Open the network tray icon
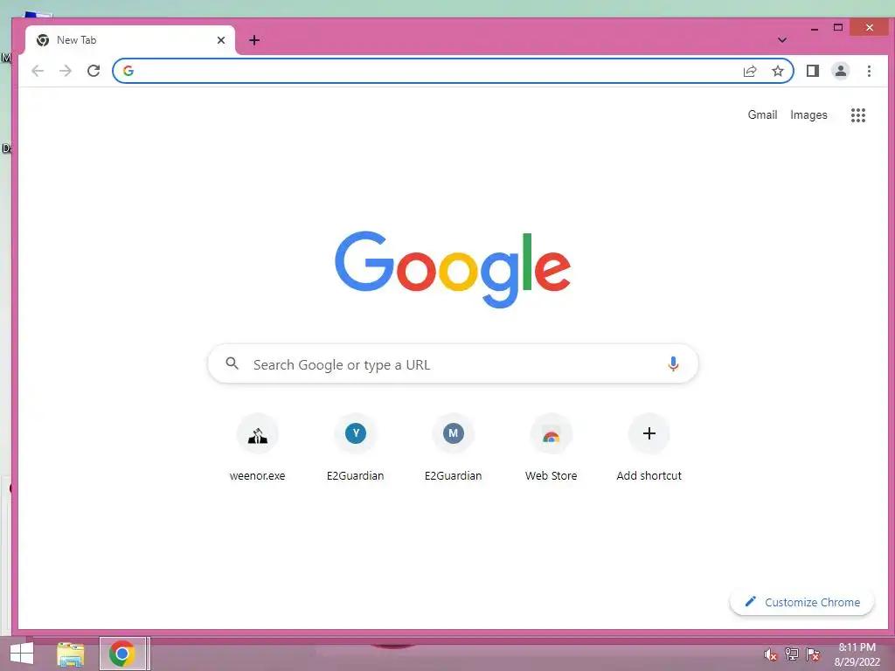 pyautogui.click(x=792, y=654)
